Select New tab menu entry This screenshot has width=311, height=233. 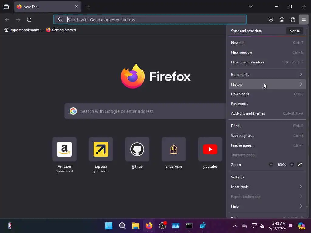267,42
